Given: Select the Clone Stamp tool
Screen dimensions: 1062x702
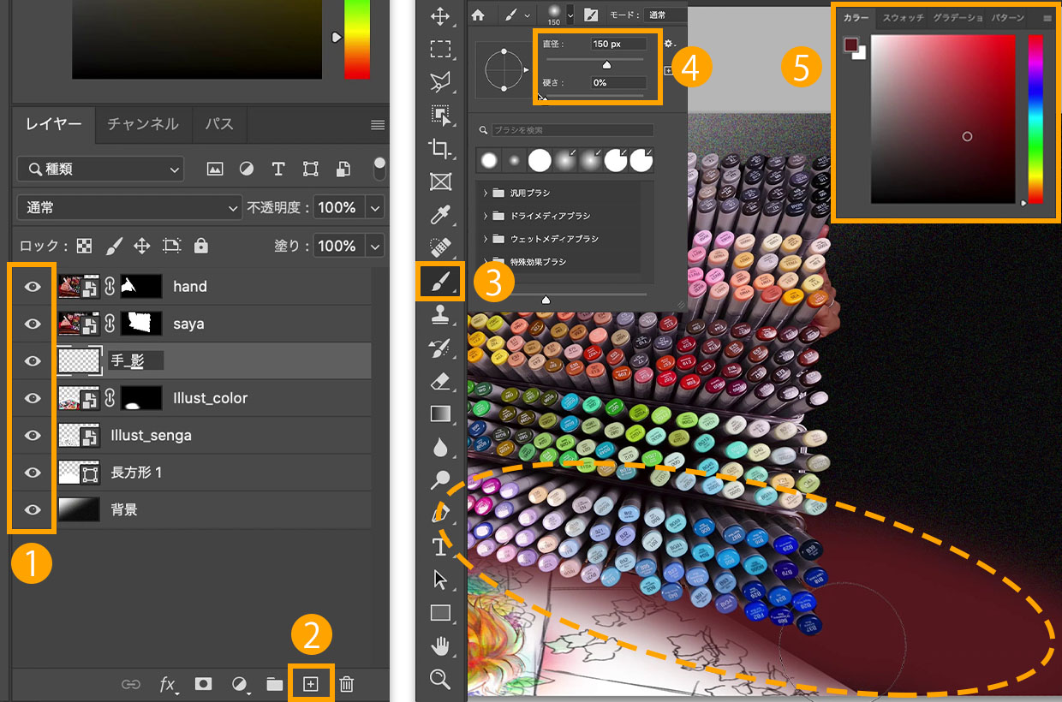Looking at the screenshot, I should coord(440,314).
